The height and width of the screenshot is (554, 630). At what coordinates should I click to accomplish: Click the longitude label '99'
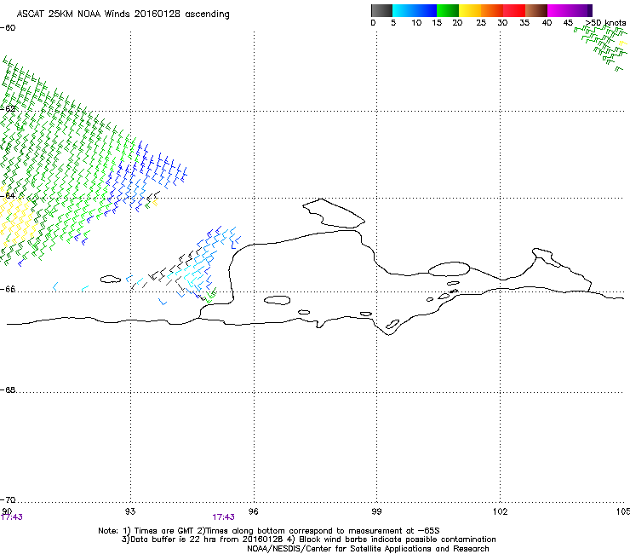point(376,511)
